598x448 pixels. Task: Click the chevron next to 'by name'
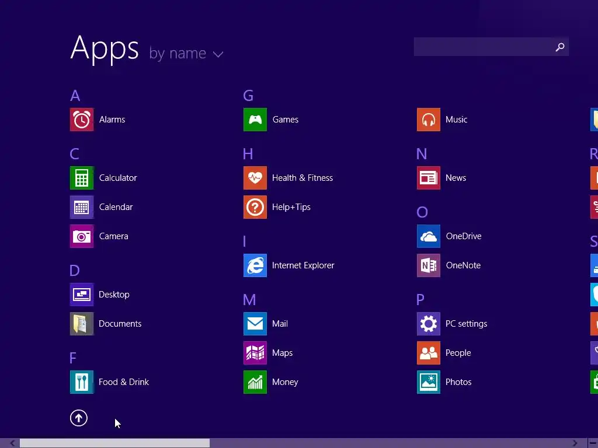[218, 54]
